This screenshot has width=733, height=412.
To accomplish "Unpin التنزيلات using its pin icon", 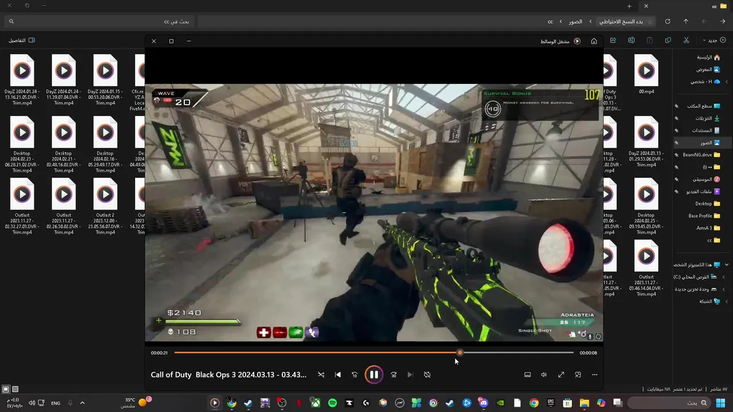I will coord(676,118).
